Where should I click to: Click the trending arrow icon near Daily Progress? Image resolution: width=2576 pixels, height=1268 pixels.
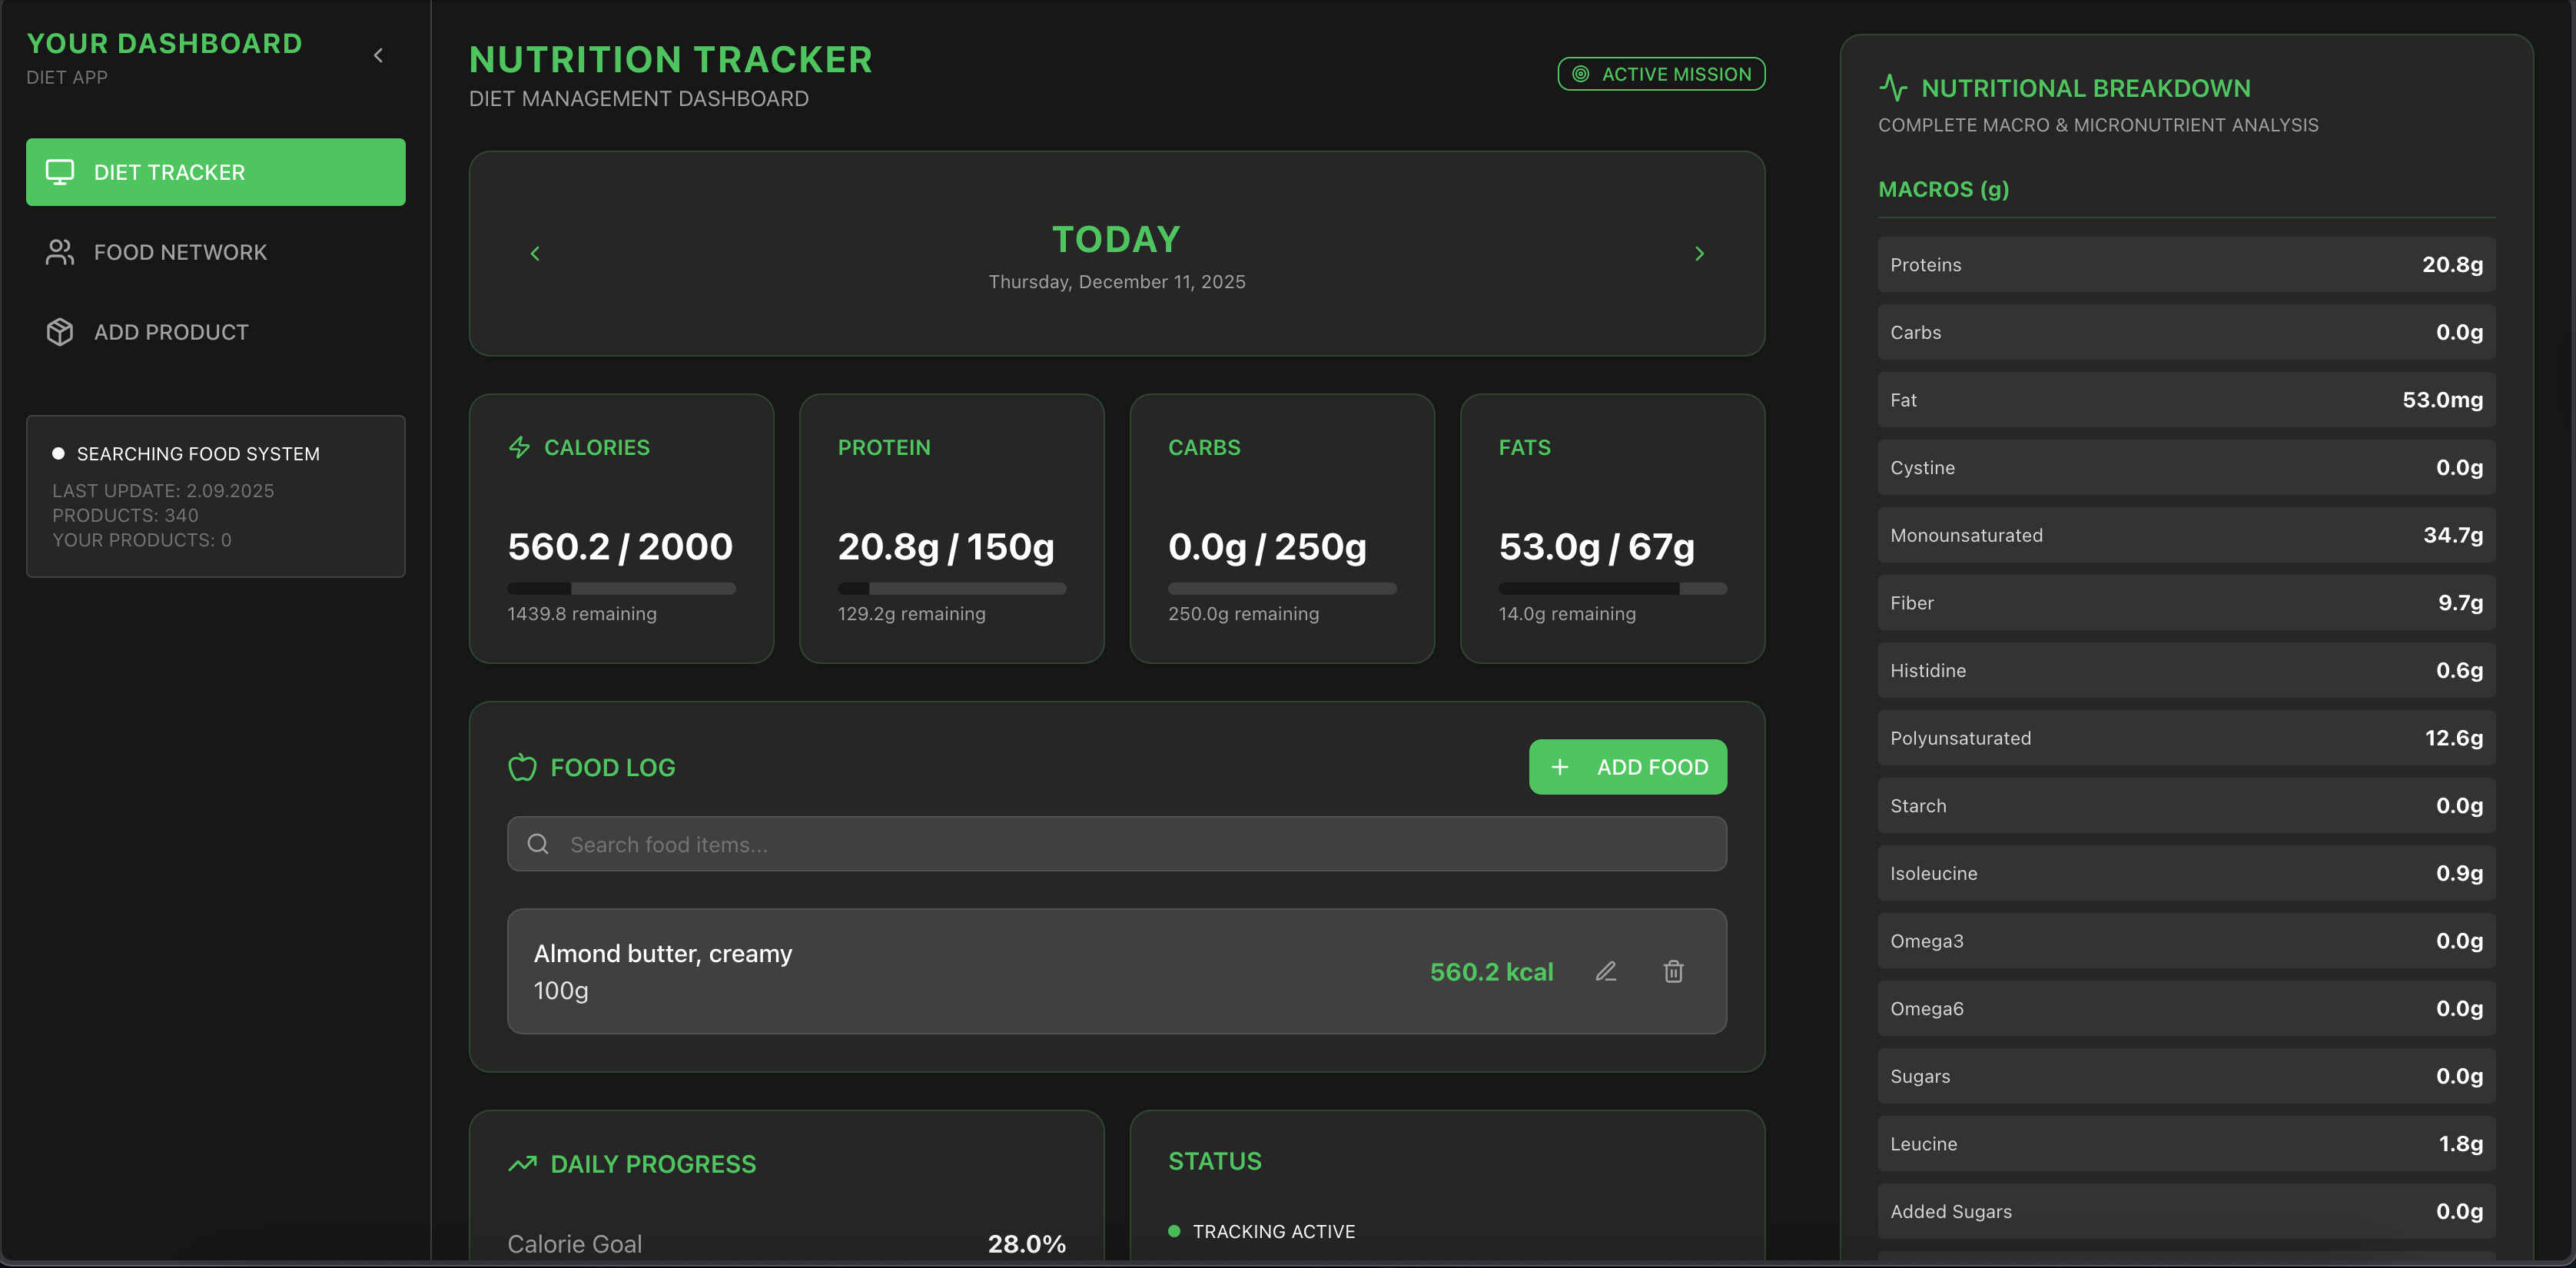[523, 1163]
